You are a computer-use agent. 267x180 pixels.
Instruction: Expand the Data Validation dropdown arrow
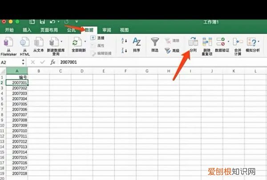pyautogui.click(x=228, y=41)
